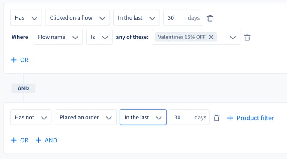The width and height of the screenshot is (287, 159).
Task: Open the Placed an order dropdown
Action: (x=86, y=117)
